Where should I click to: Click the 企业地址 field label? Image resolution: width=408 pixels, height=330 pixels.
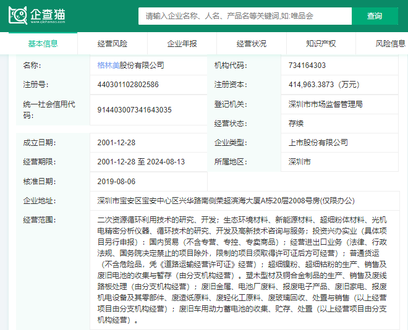(40, 201)
